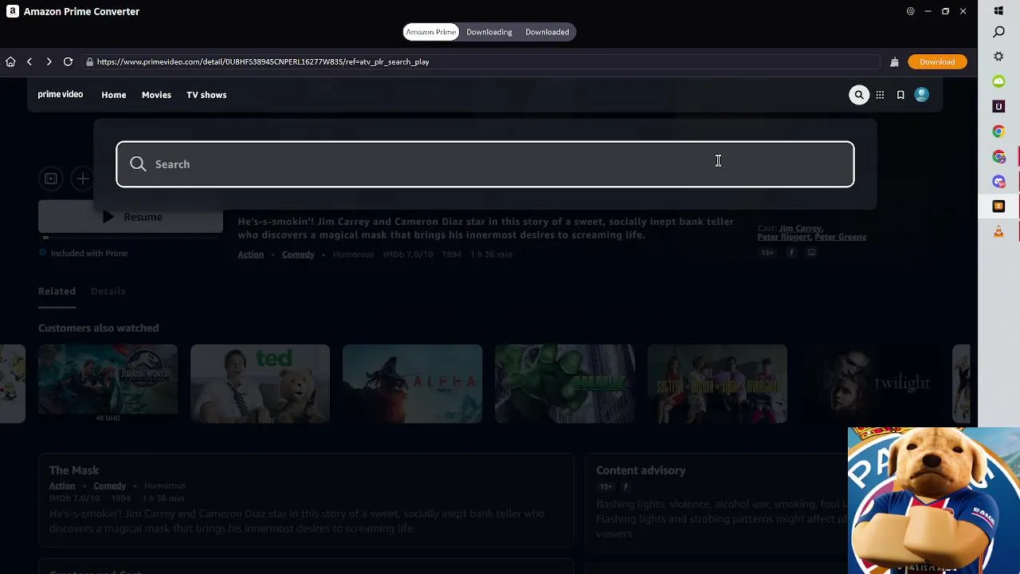1020x574 pixels.
Task: Click the trailer icon above Resume
Action: pos(51,179)
